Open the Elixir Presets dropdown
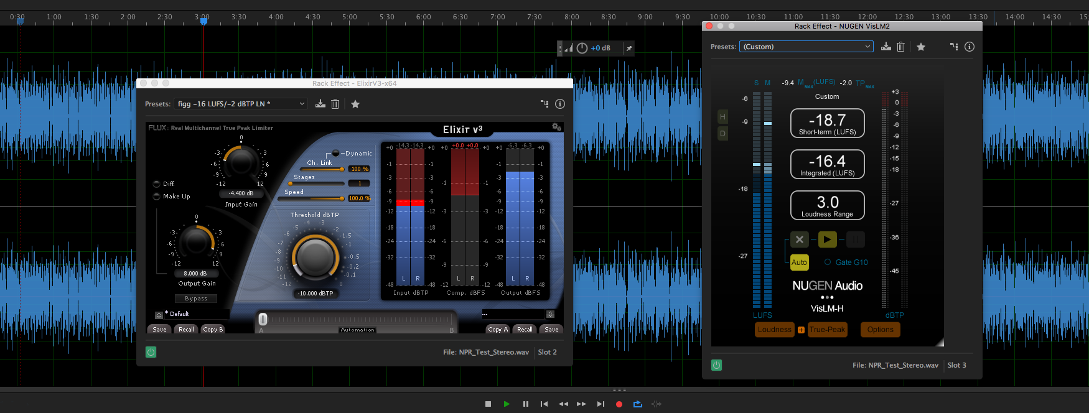Screen dimensions: 1089x413 click(241, 104)
